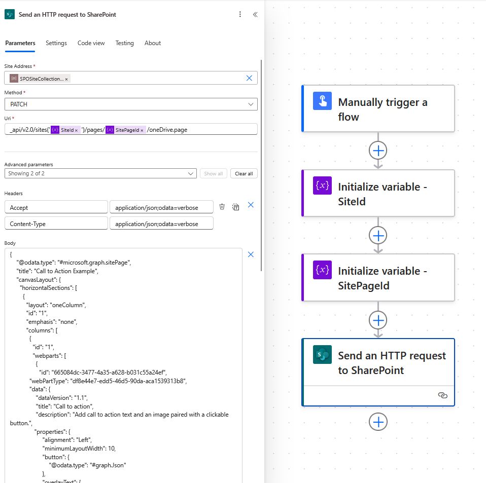
Task: Click connection link icon on SharePoint card
Action: pos(442,395)
